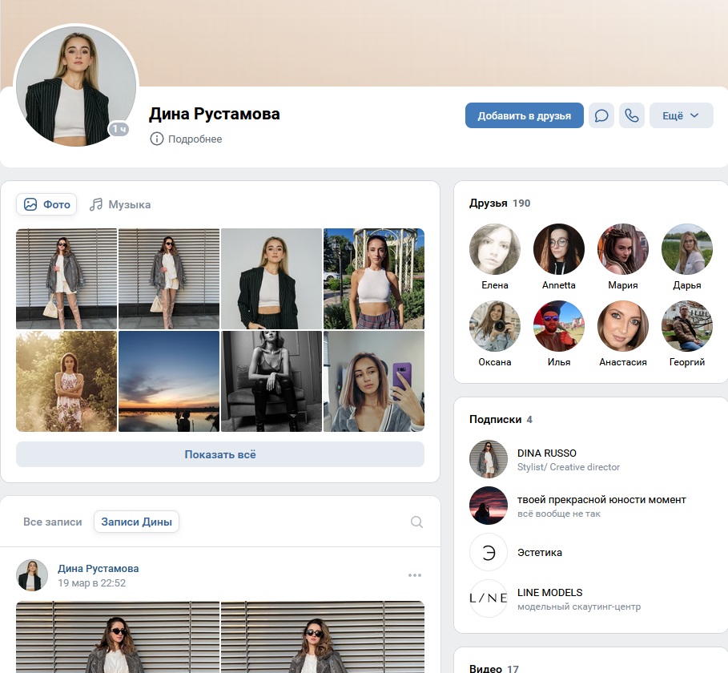Open friend Анастасия's avatar

(622, 326)
